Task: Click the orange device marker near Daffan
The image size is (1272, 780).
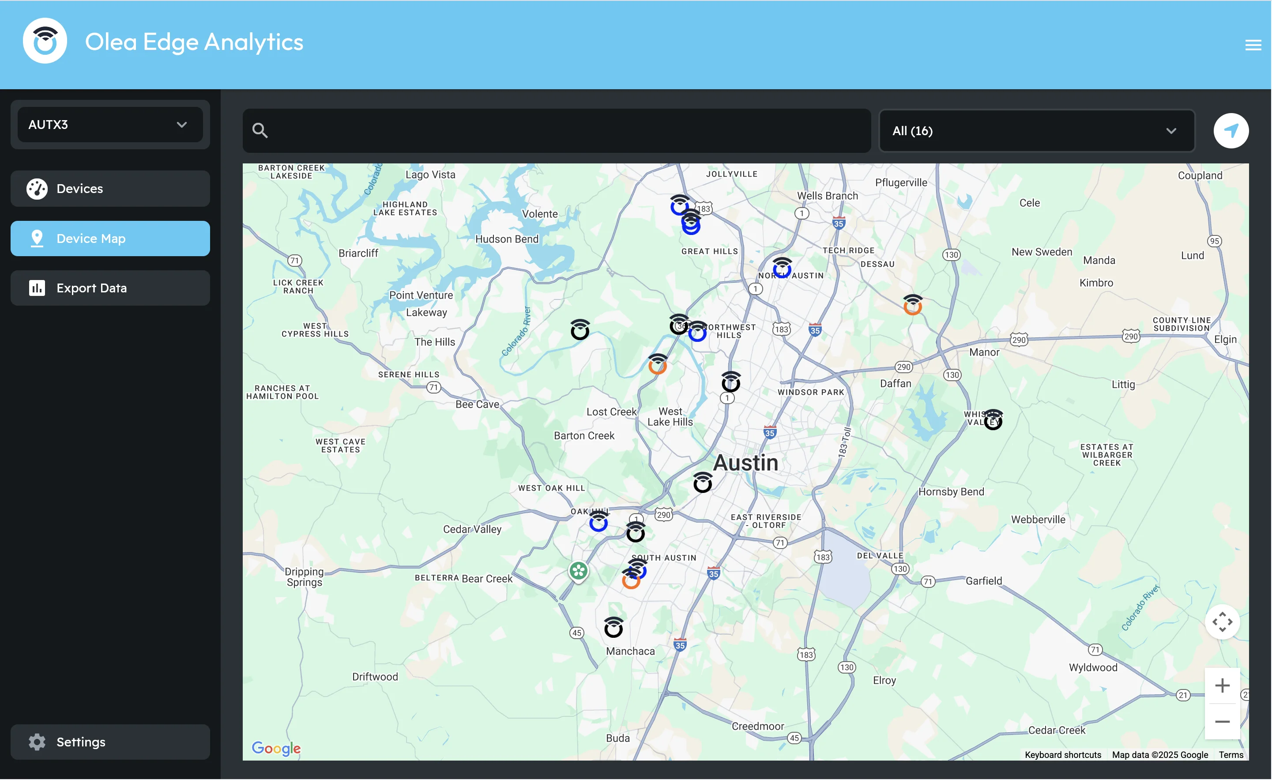Action: pyautogui.click(x=913, y=305)
